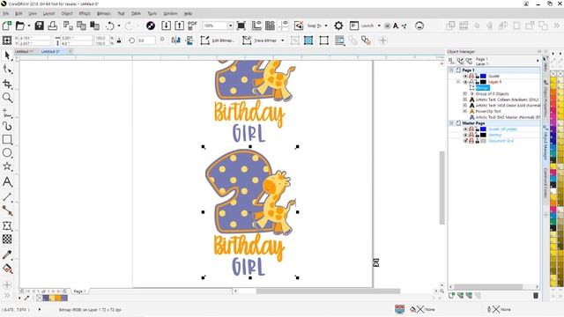Toggle the lock ratio padlock
This screenshot has height=317, width=564.
pos(119,41)
